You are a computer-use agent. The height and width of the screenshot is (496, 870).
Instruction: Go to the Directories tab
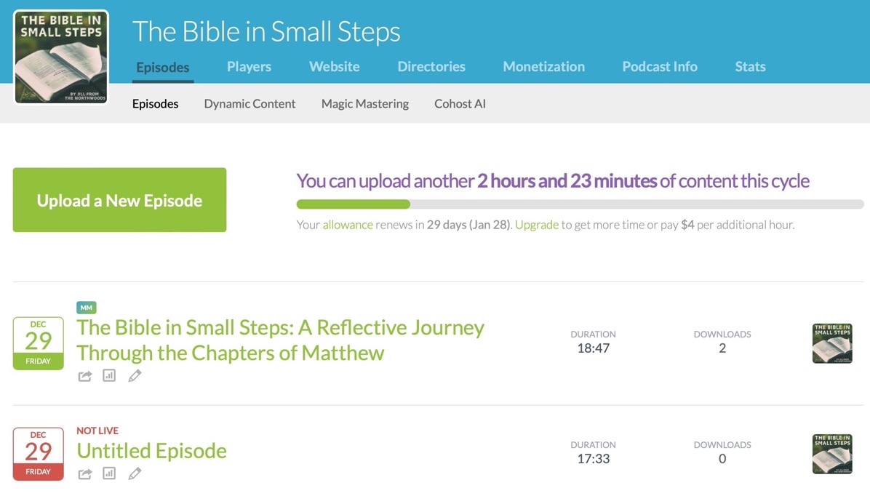click(x=431, y=66)
